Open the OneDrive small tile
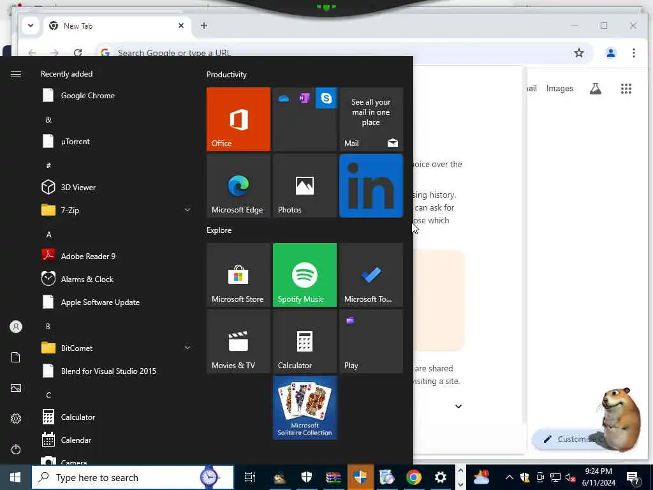Viewport: 653px width, 490px height. pyautogui.click(x=284, y=98)
